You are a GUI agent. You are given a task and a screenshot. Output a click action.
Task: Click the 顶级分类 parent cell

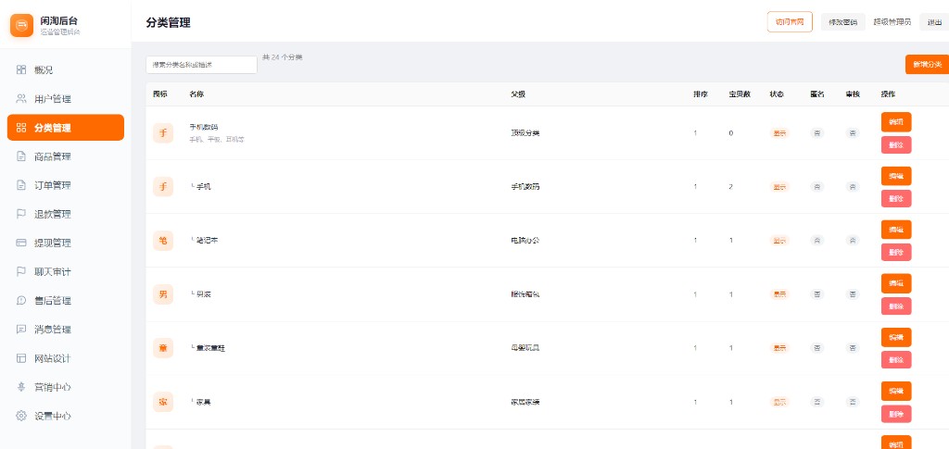[525, 133]
